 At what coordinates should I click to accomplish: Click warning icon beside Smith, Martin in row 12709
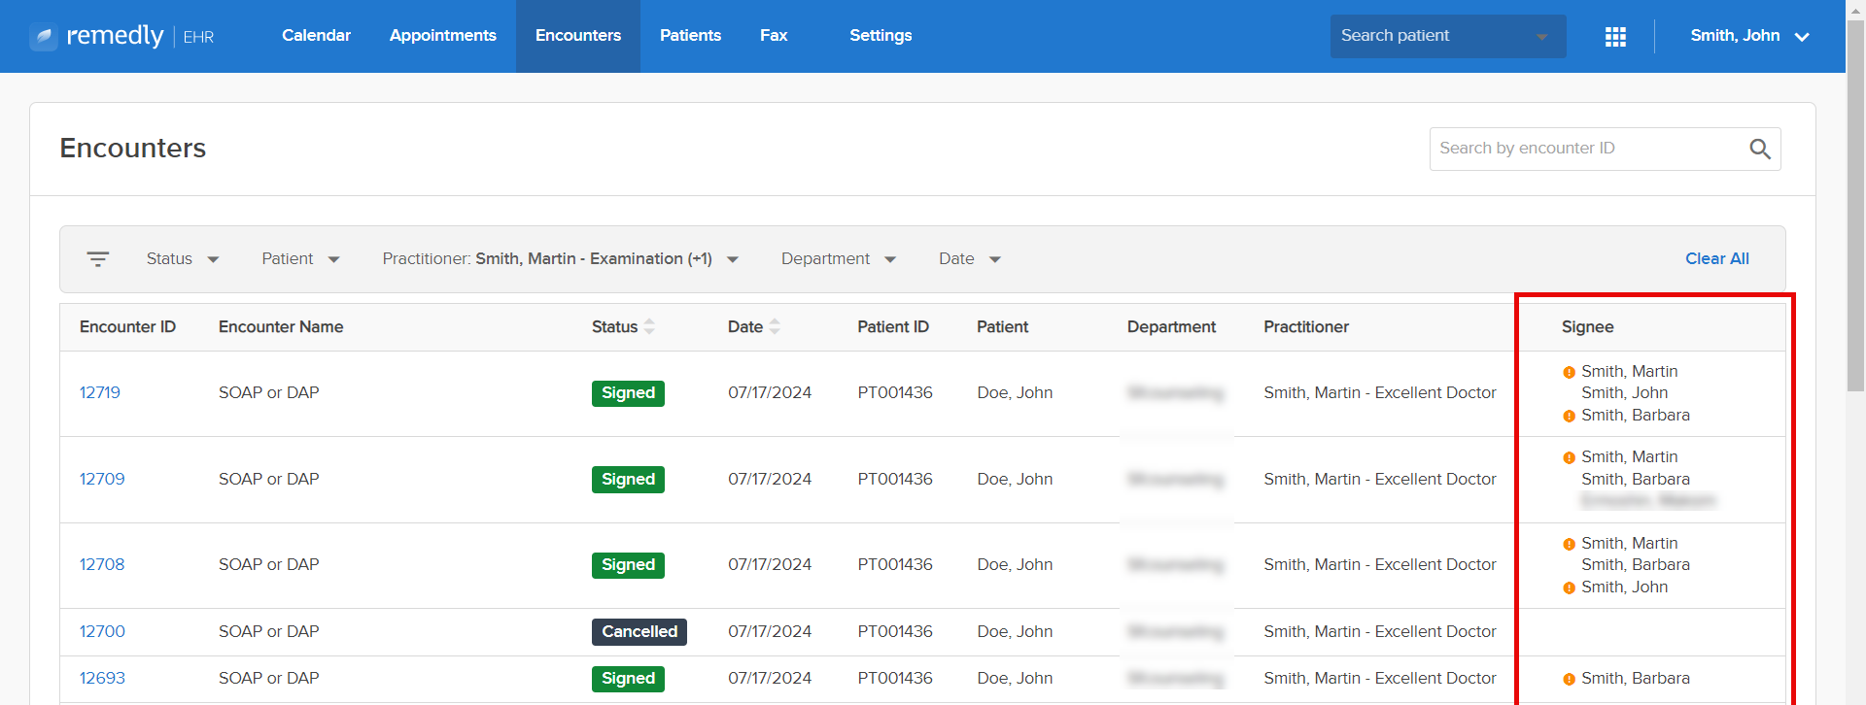(x=1569, y=457)
